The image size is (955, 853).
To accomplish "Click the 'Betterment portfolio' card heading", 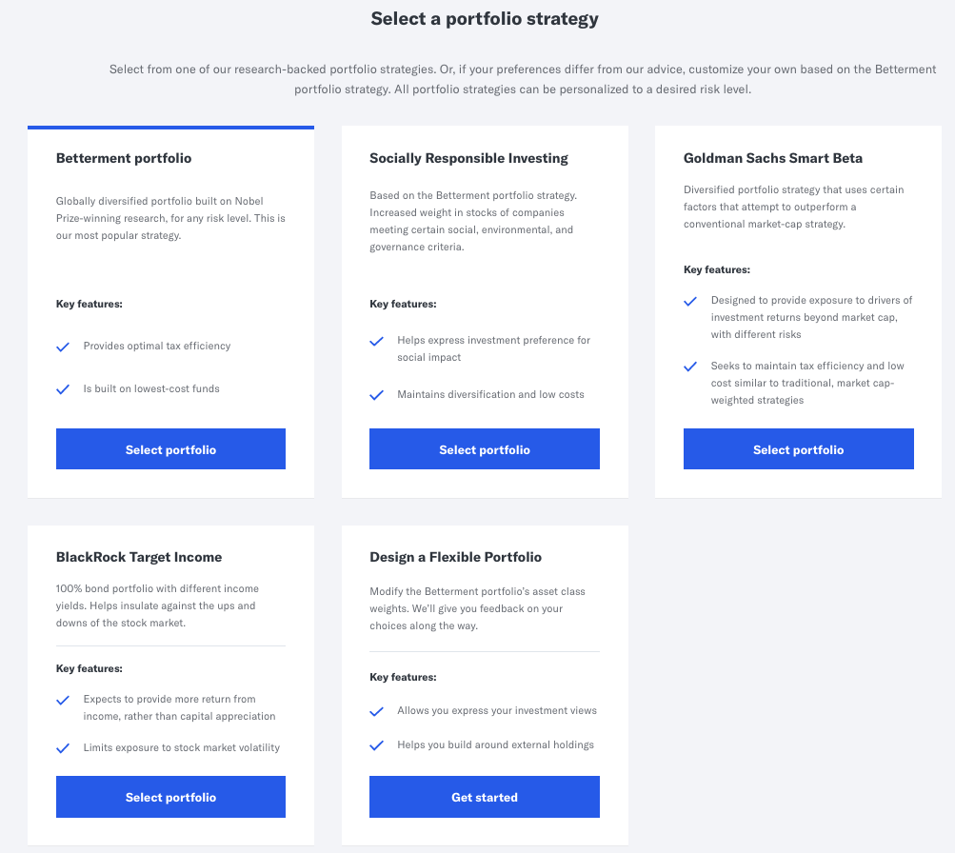I will click(x=124, y=159).
